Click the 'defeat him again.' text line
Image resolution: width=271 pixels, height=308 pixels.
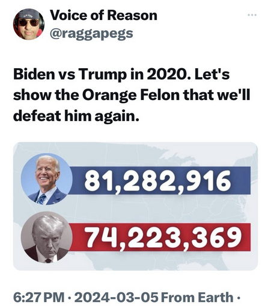click(76, 116)
